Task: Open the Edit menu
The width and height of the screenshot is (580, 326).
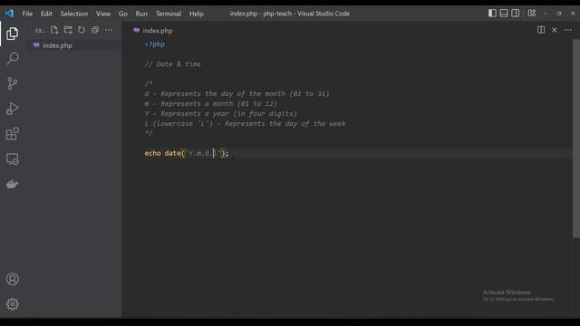Action: (x=46, y=14)
